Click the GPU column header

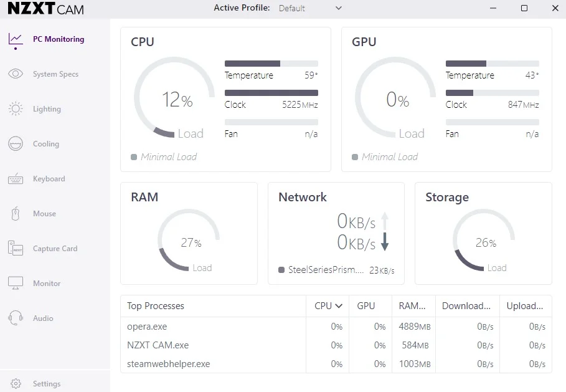(366, 306)
